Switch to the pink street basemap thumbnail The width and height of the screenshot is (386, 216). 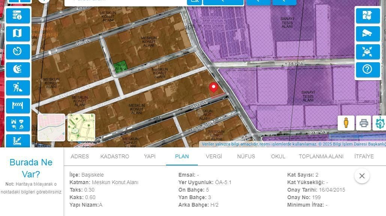pos(51,127)
